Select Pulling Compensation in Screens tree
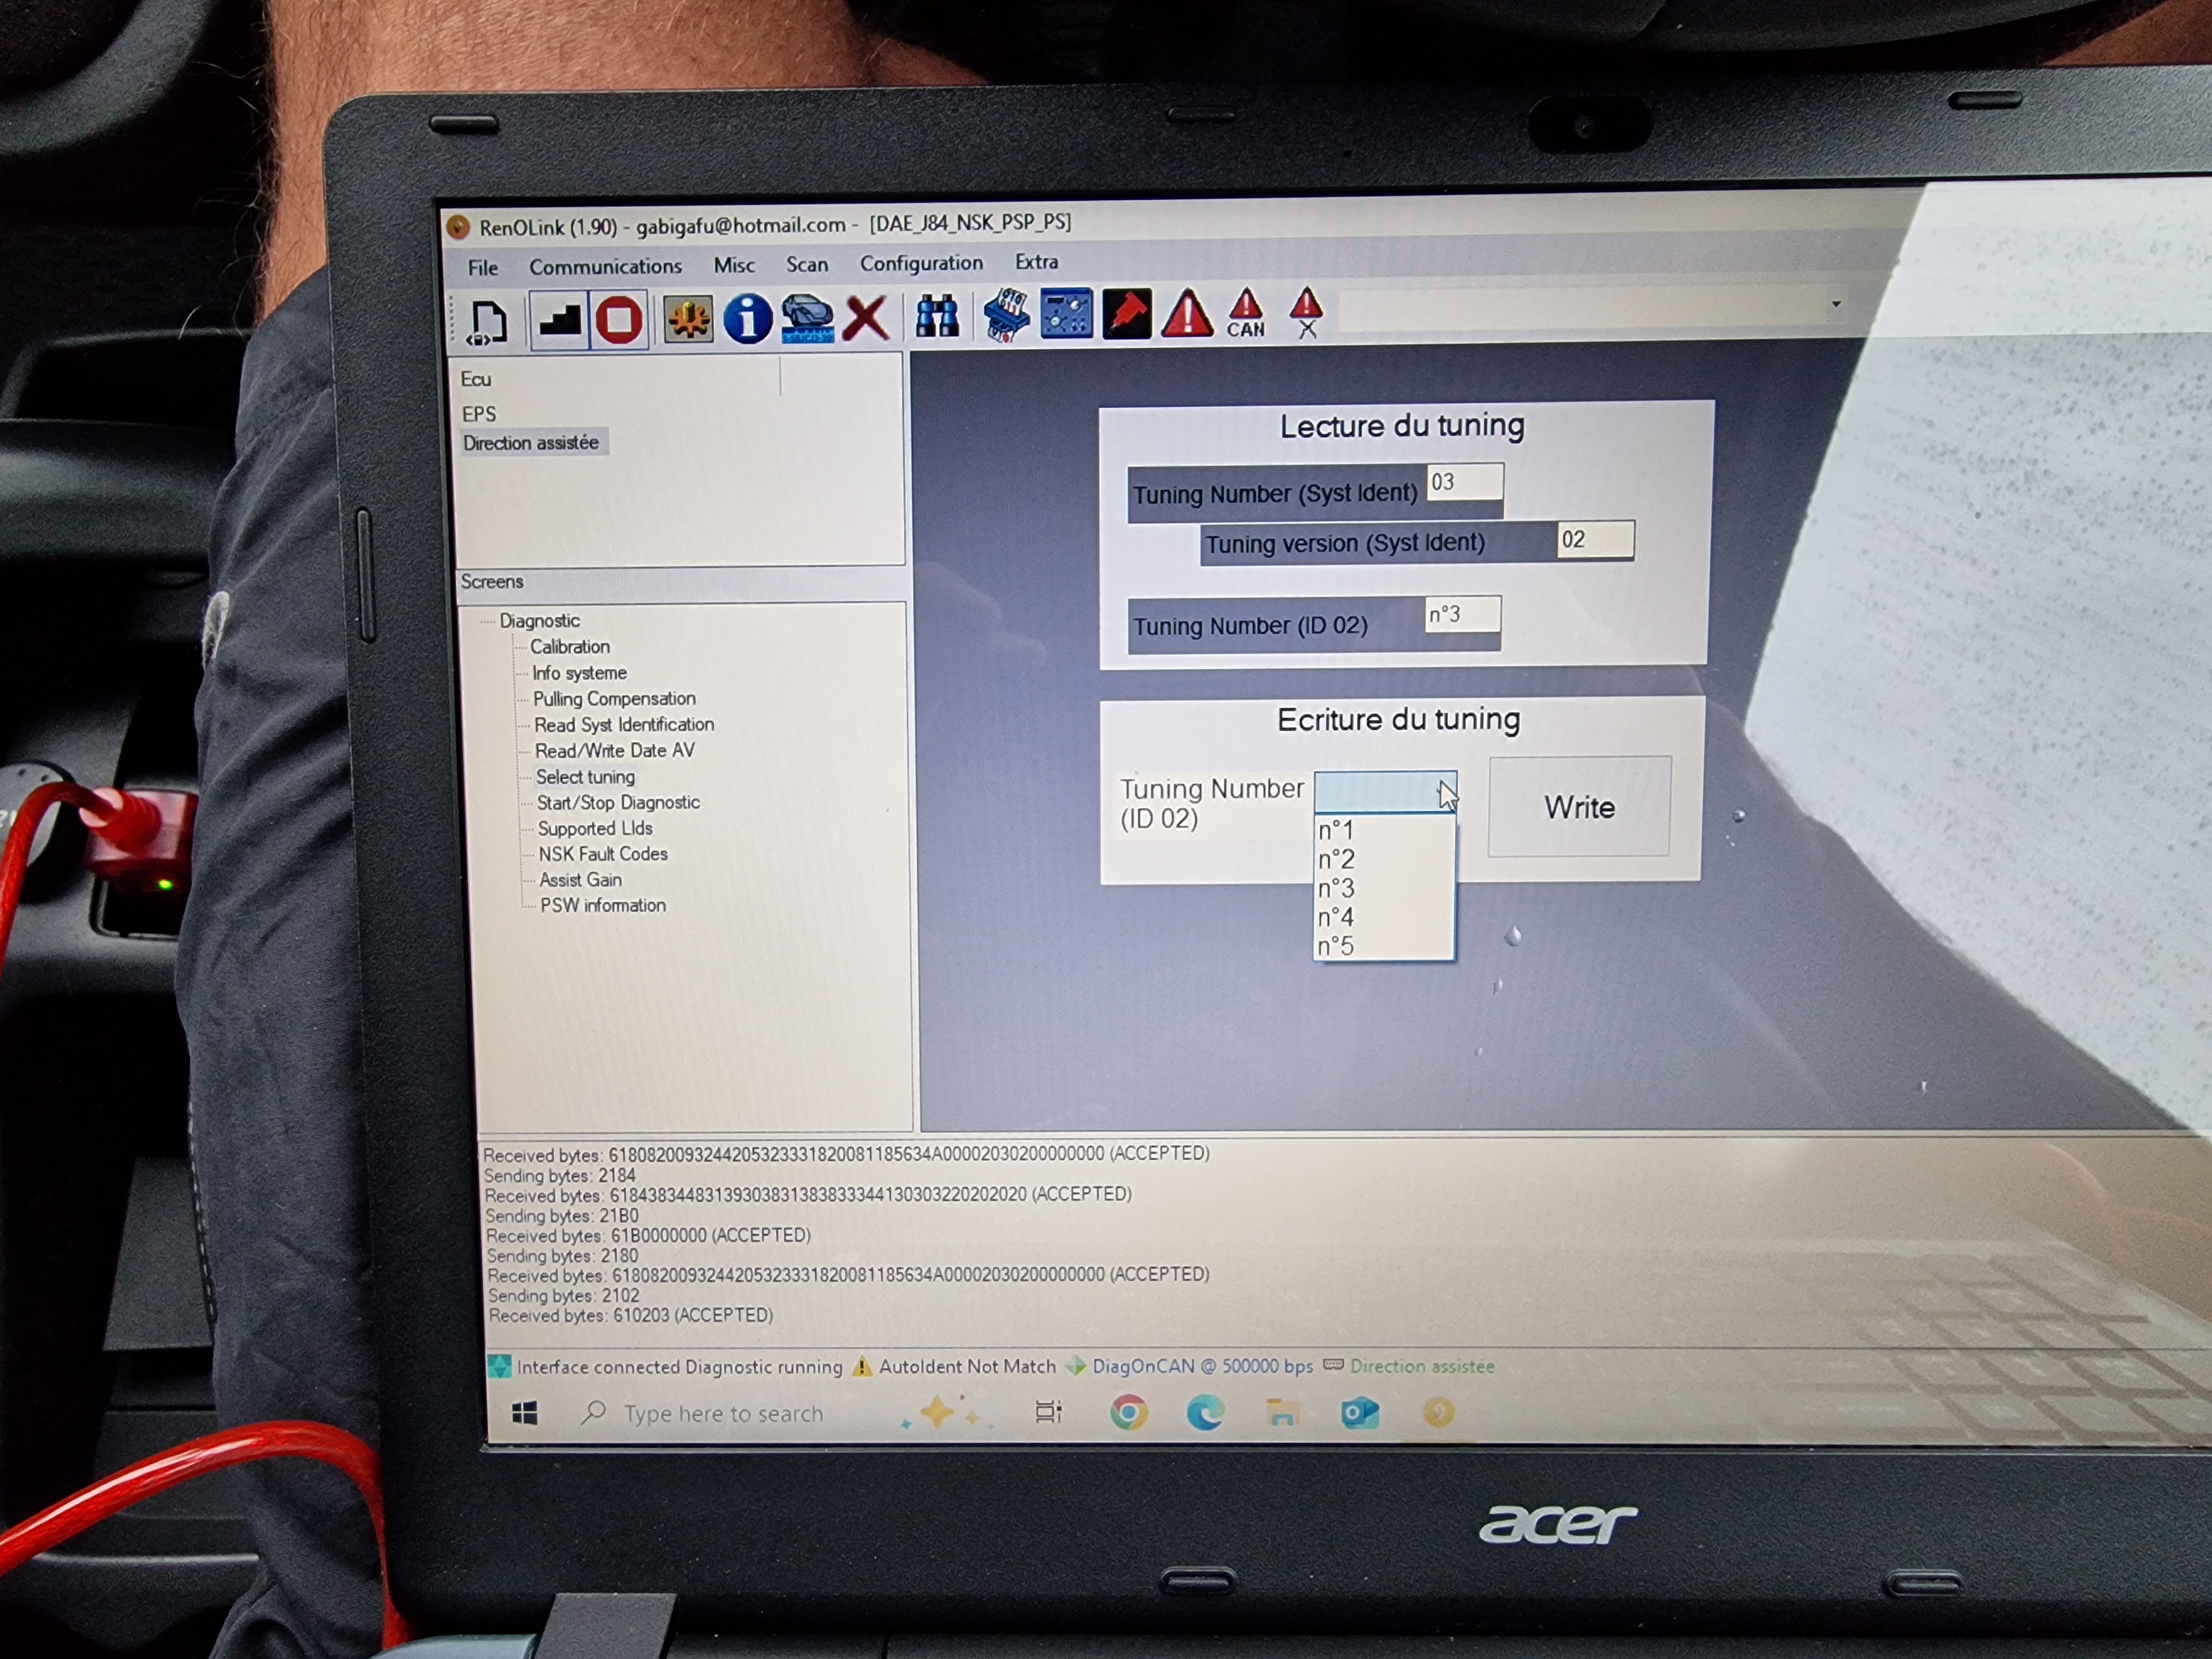The width and height of the screenshot is (2212, 1659). click(x=614, y=699)
